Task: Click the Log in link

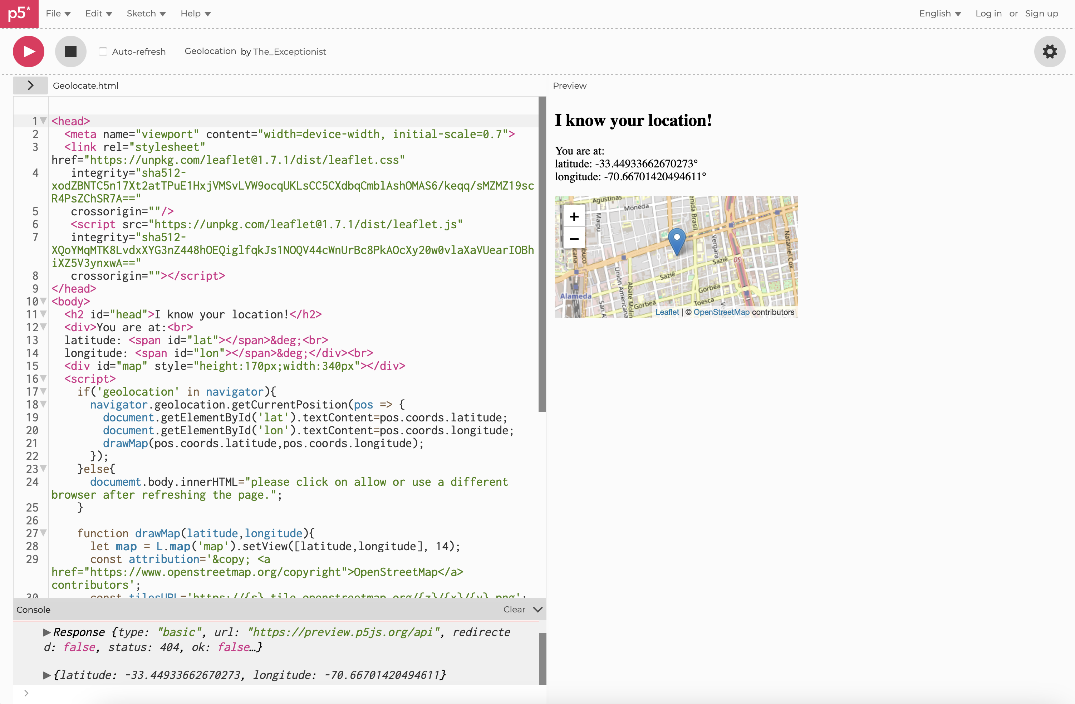Action: pos(988,14)
